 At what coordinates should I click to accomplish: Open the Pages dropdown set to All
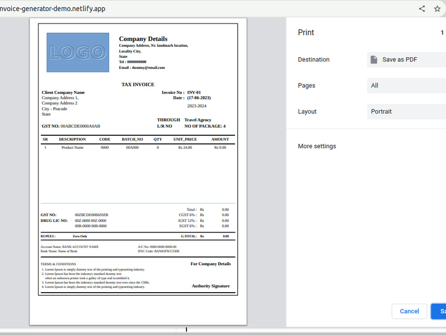coord(406,85)
